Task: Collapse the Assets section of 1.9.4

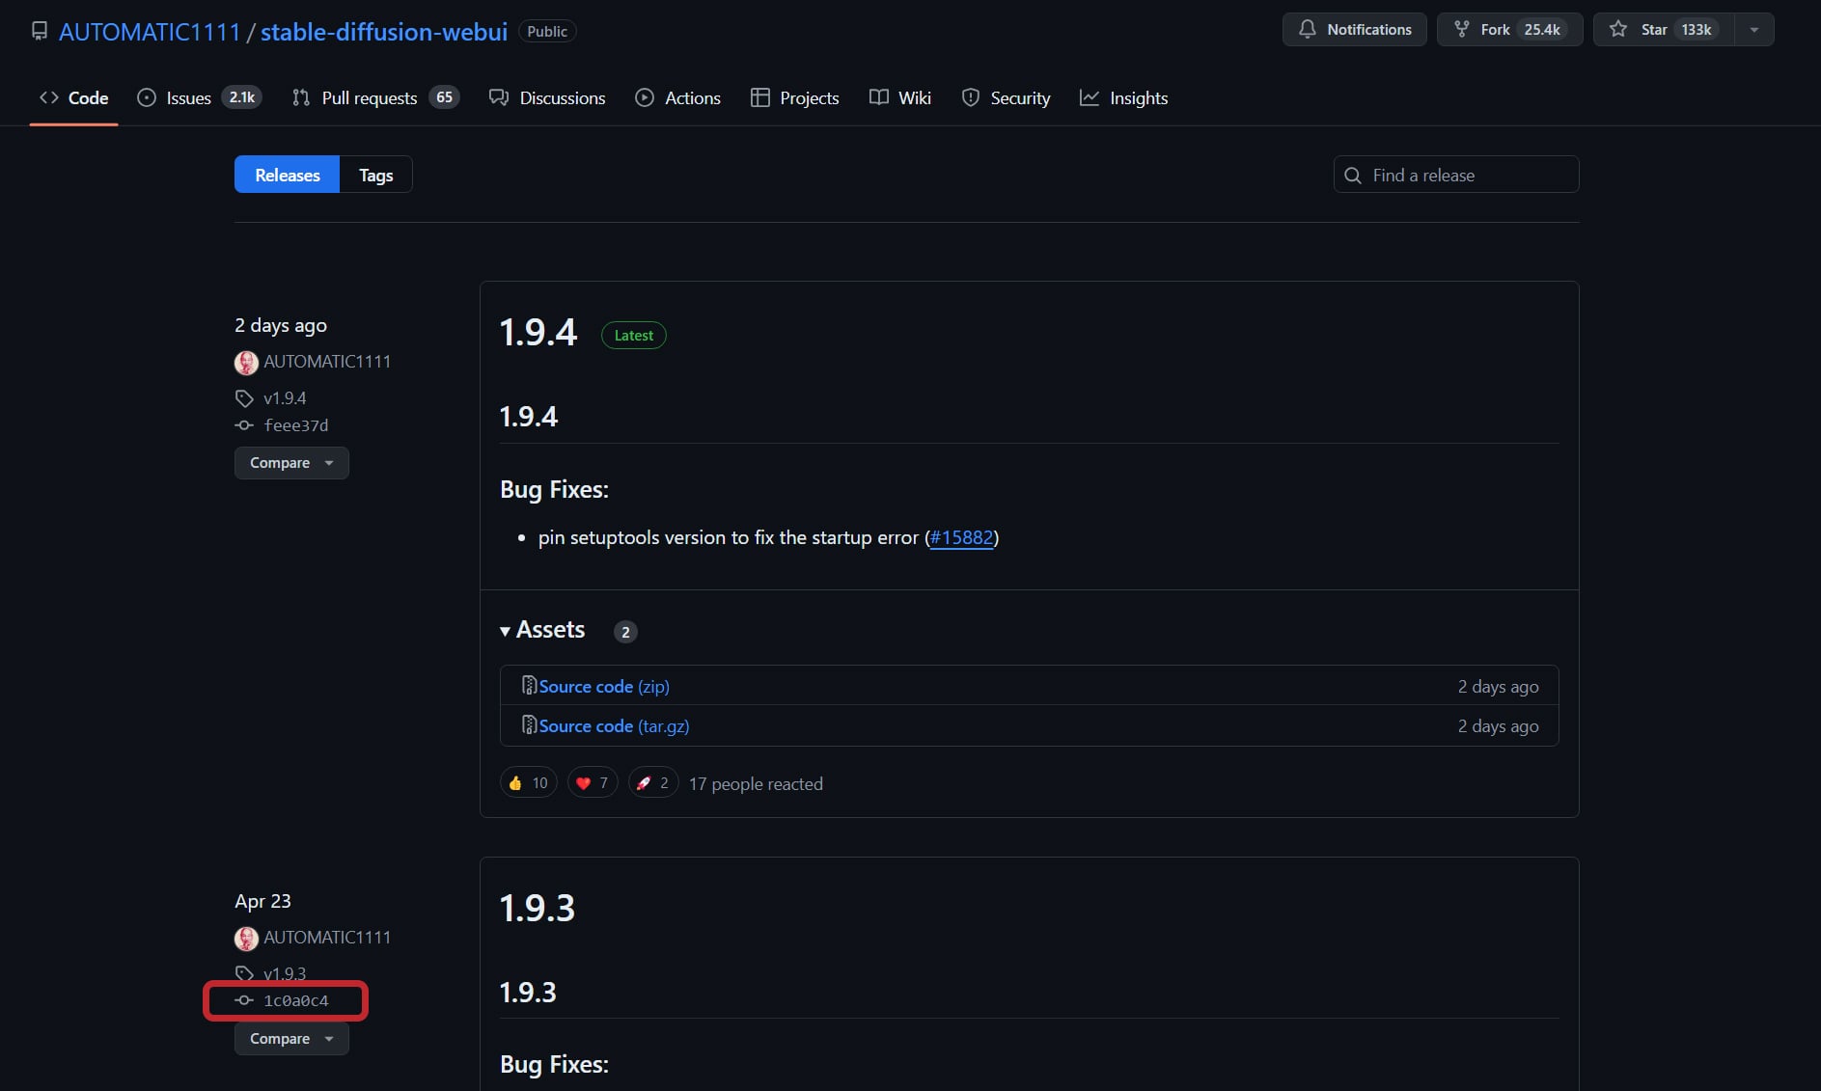Action: 542,630
